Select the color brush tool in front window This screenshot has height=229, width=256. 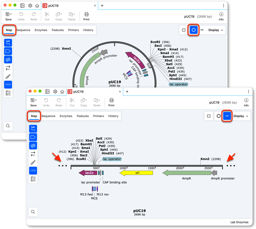click(33, 162)
